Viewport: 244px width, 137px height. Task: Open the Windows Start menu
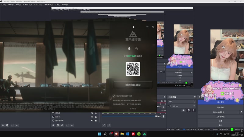pos(100,134)
